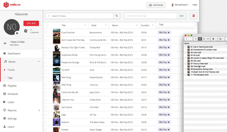This screenshot has width=227, height=132.
Task: Open the Finder action gear menu
Action: coord(214,39)
